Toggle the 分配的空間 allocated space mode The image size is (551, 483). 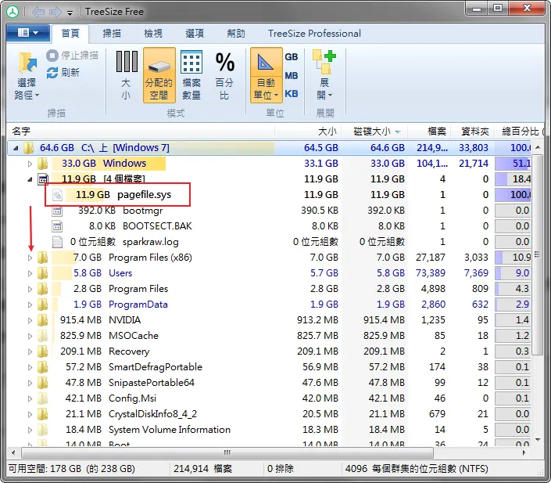point(159,75)
